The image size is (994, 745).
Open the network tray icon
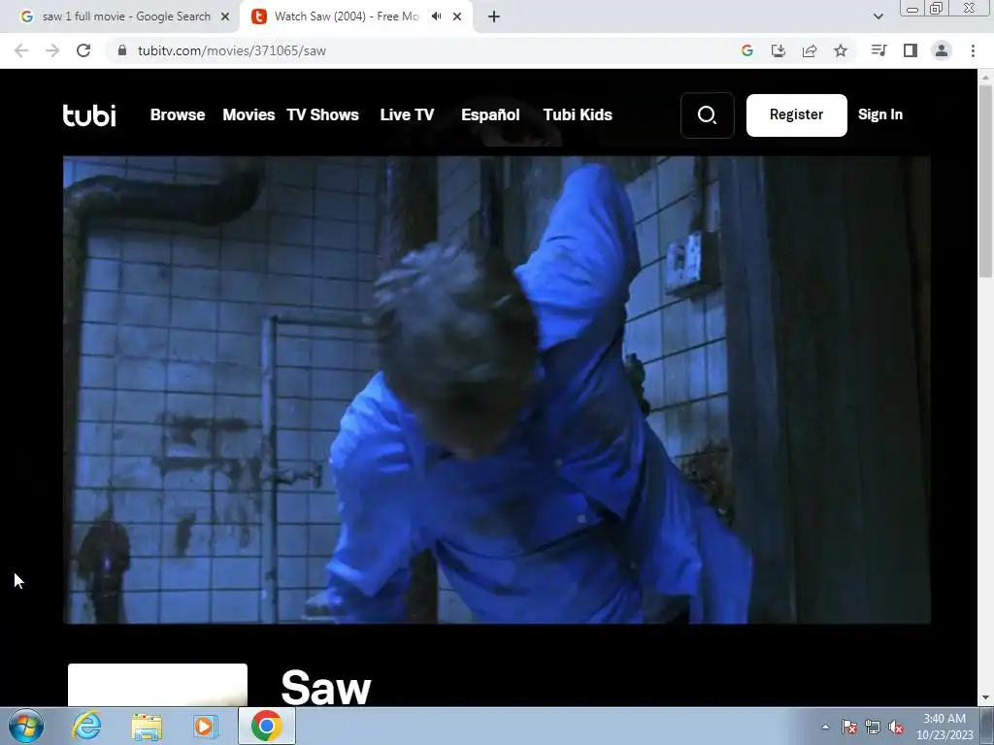tap(873, 727)
